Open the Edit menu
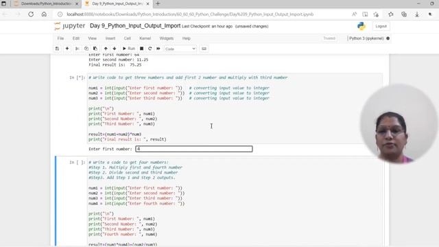Image resolution: width=439 pixels, height=247 pixels. coord(76,38)
